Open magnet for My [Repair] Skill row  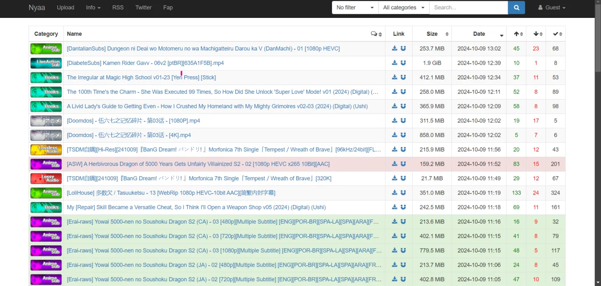403,207
